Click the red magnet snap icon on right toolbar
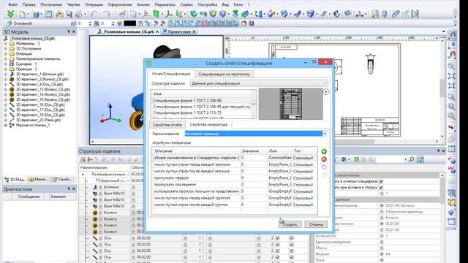The width and height of the screenshot is (468, 263). click(x=452, y=56)
